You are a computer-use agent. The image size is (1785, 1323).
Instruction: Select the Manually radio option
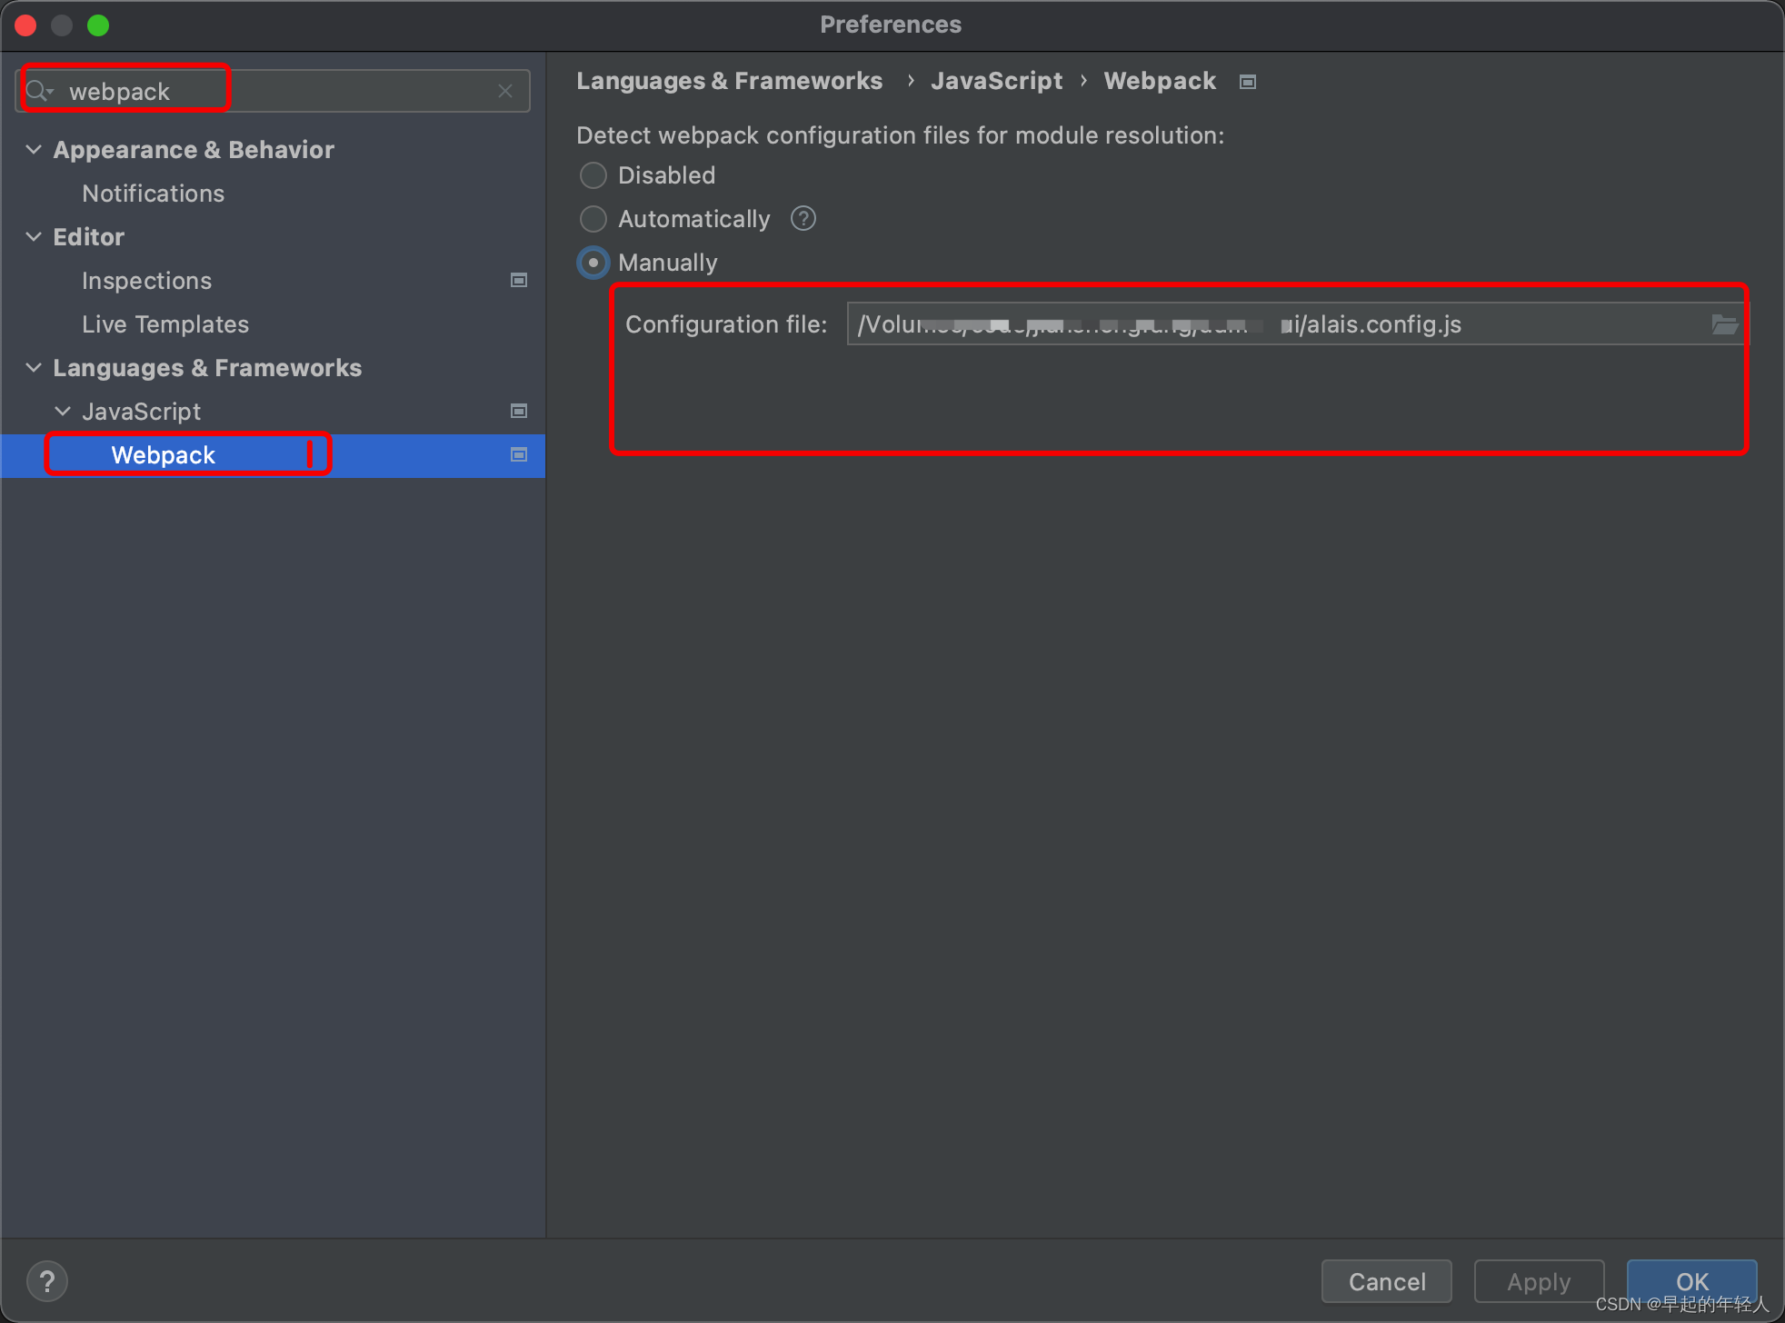[x=593, y=263]
